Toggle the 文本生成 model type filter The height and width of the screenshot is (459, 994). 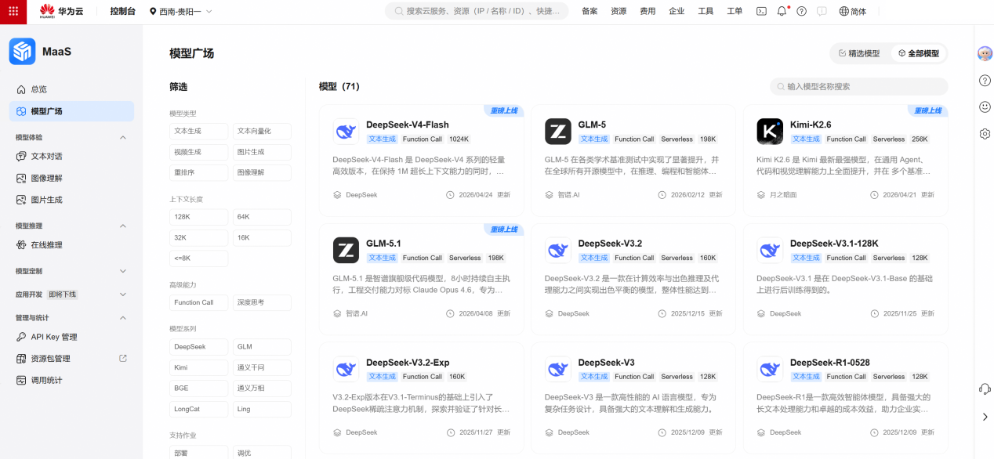coord(198,132)
